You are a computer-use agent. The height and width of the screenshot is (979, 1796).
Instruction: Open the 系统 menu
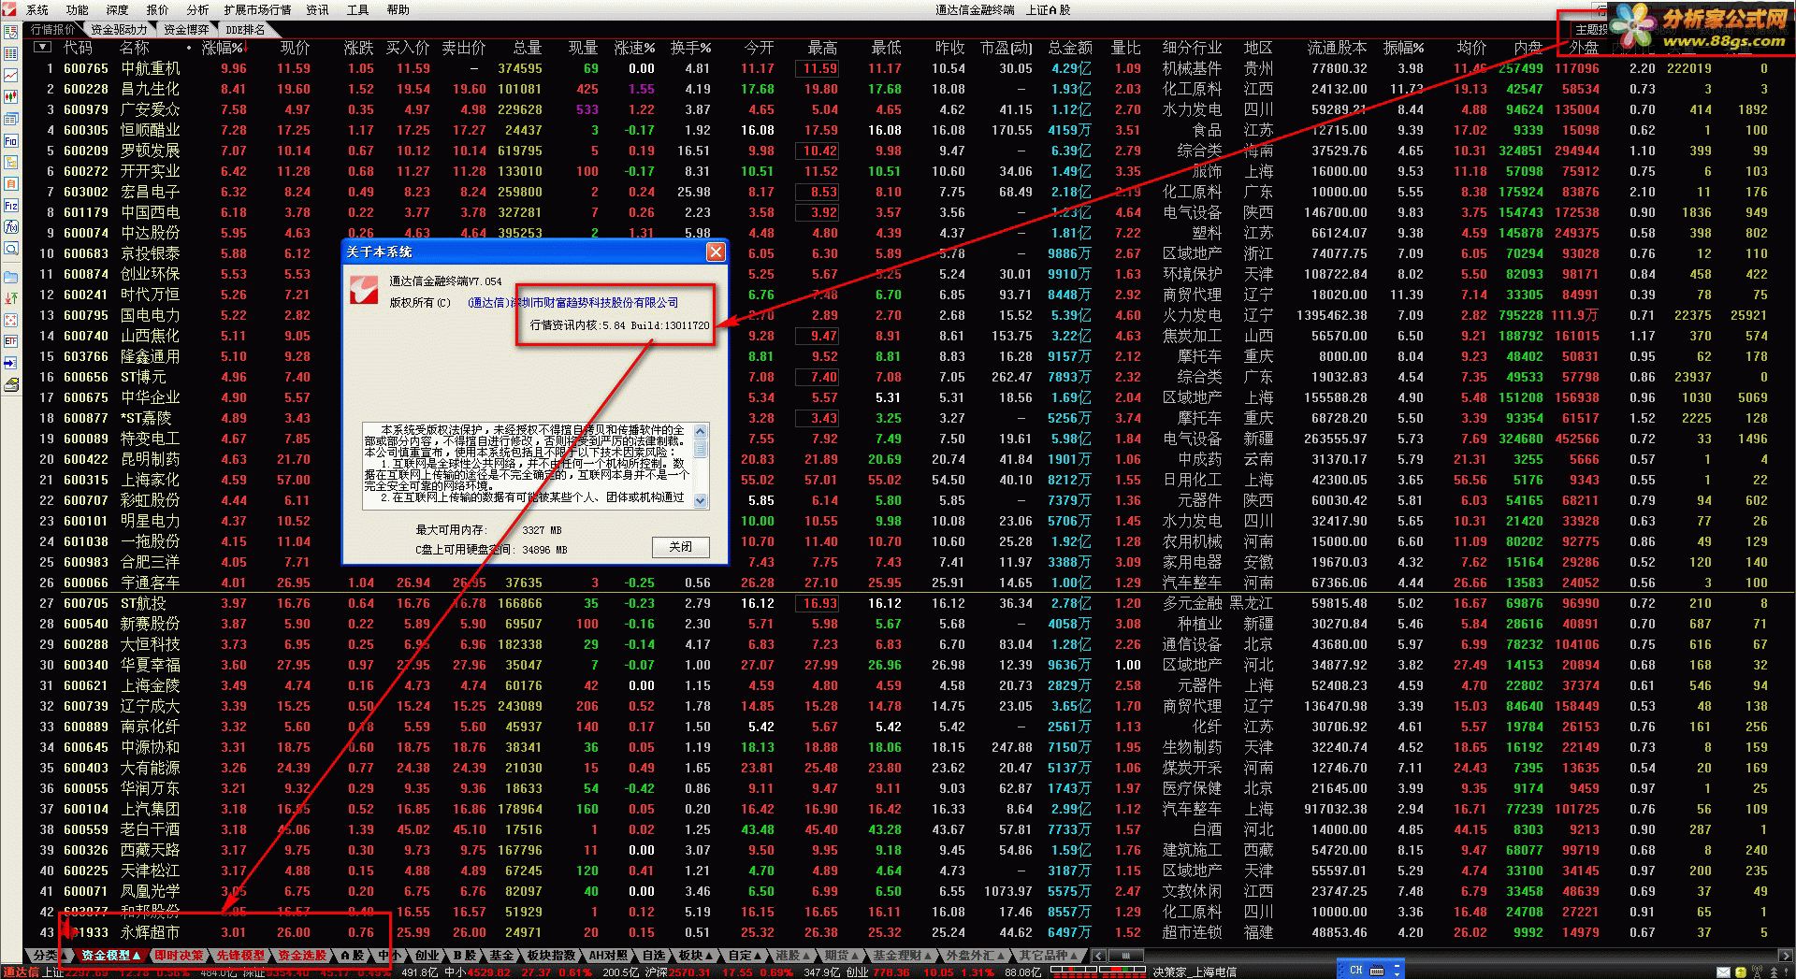pos(37,9)
